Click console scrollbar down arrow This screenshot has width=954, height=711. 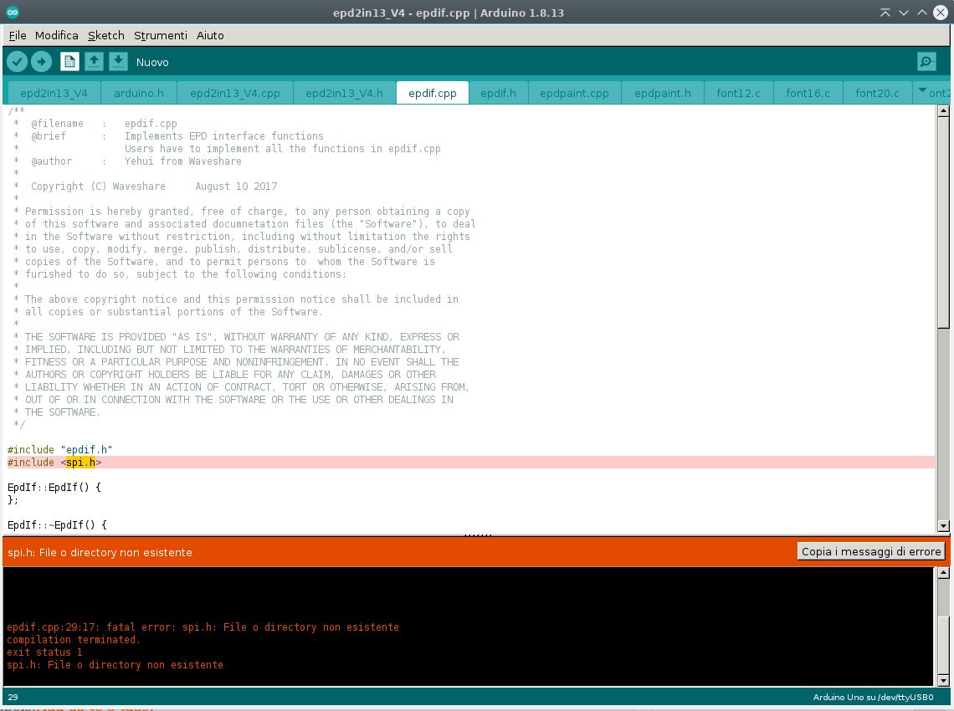943,681
